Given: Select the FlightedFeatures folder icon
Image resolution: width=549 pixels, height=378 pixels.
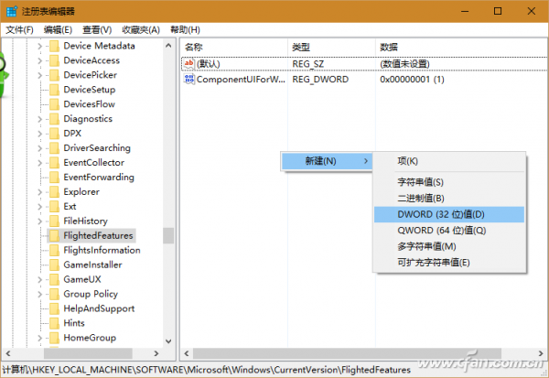Looking at the screenshot, I should 53,235.
